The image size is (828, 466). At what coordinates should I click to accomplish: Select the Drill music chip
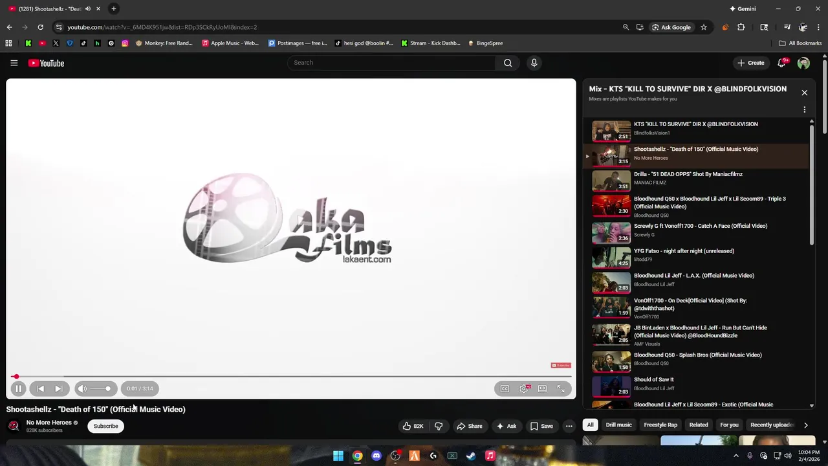tap(618, 425)
